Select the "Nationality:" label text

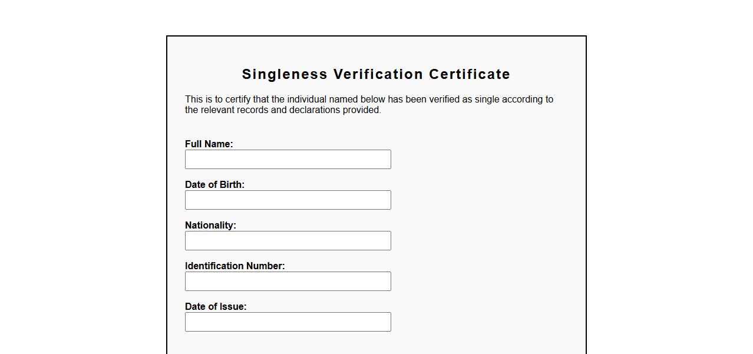click(x=210, y=225)
